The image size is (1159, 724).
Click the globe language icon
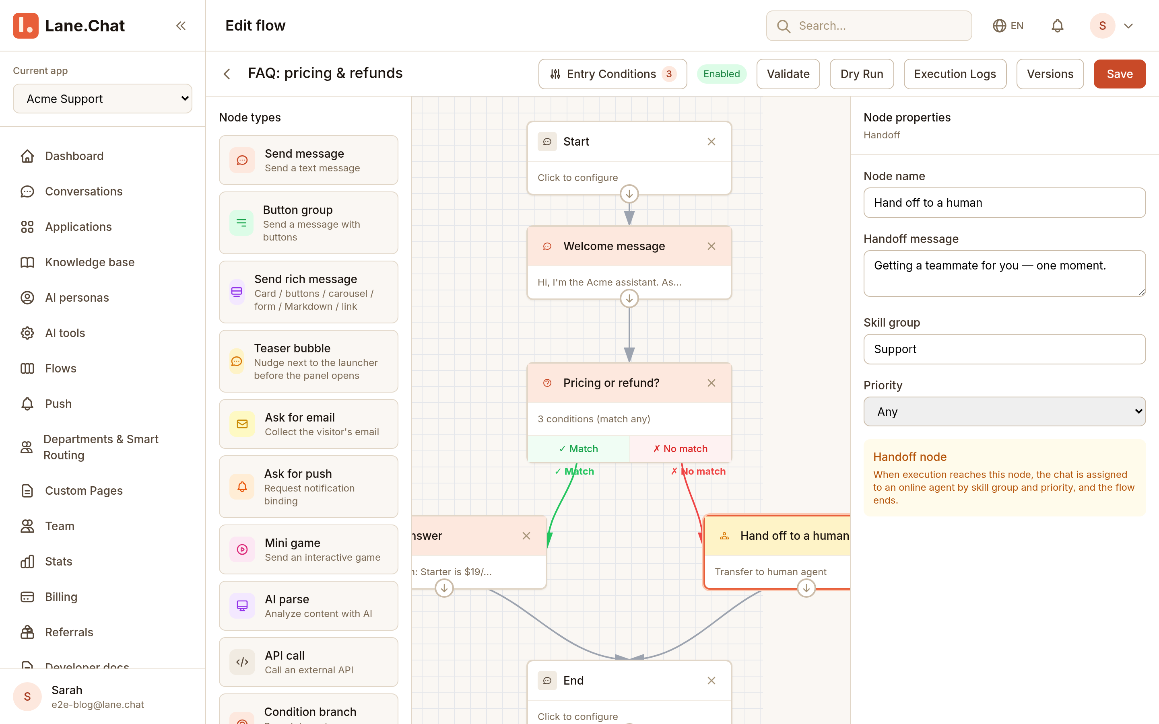pos(999,26)
